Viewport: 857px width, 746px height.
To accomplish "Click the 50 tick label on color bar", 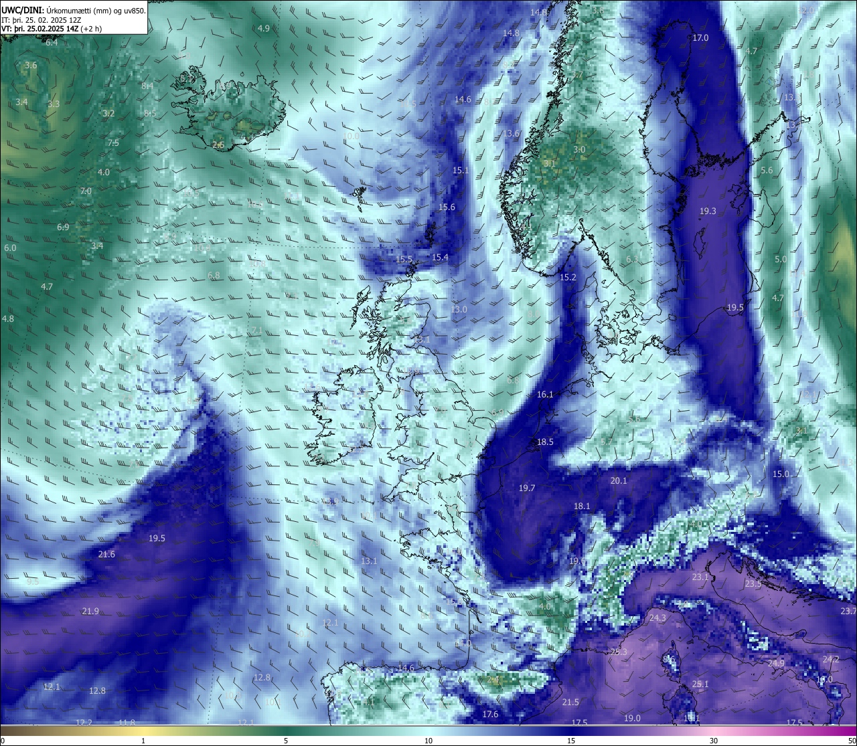I will click(x=852, y=740).
